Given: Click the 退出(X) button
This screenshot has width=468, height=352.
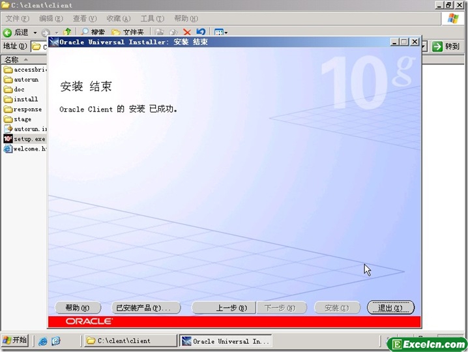Looking at the screenshot, I should click(390, 308).
